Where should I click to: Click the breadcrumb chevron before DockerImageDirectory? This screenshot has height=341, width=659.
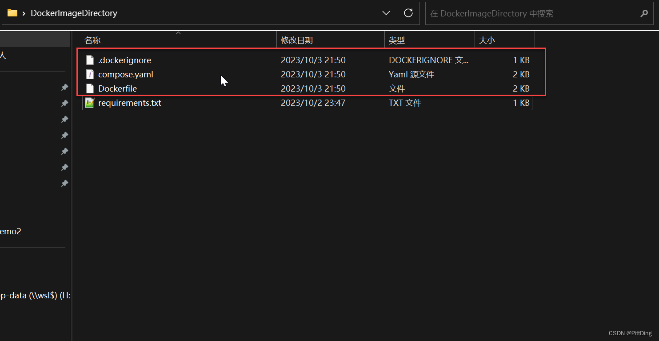[24, 13]
